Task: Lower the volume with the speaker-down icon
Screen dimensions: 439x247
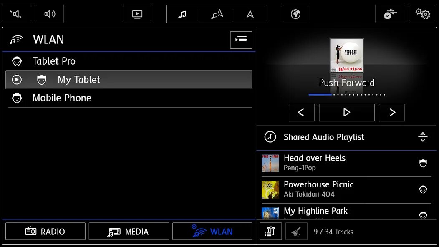Action: pyautogui.click(x=17, y=14)
